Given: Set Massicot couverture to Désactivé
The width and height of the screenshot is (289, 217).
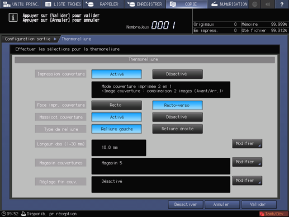Looking at the screenshot, I should (177, 117).
